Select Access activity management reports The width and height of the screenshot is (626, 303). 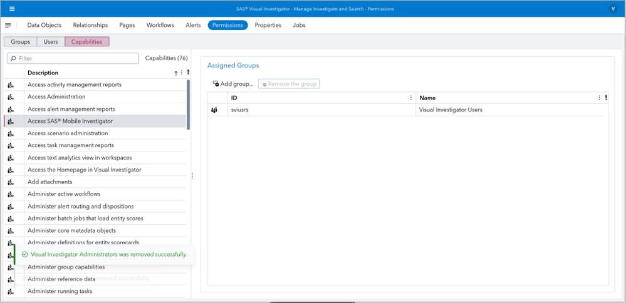click(95, 85)
